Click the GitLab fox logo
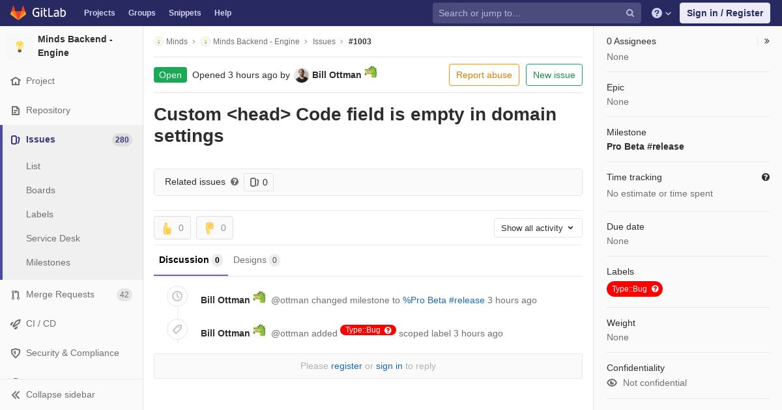The height and width of the screenshot is (410, 782). [x=18, y=12]
